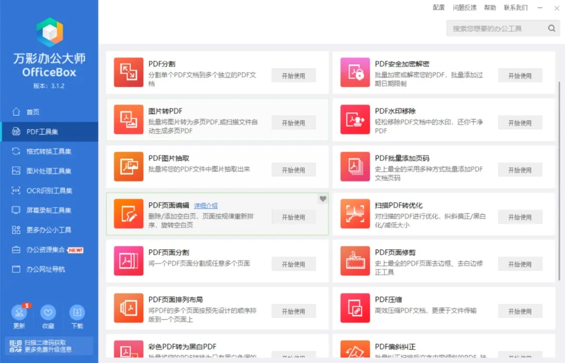
Task: Click the PDF水印移除 tool icon
Action: (x=355, y=122)
